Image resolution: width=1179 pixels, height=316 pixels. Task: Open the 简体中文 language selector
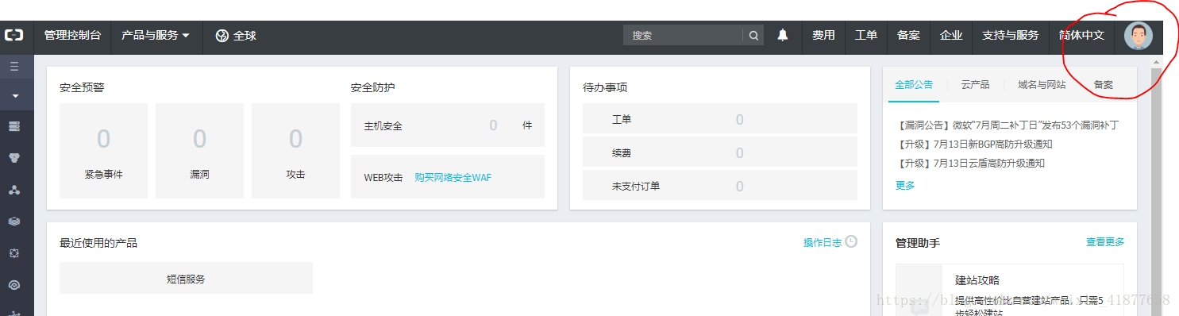1081,36
